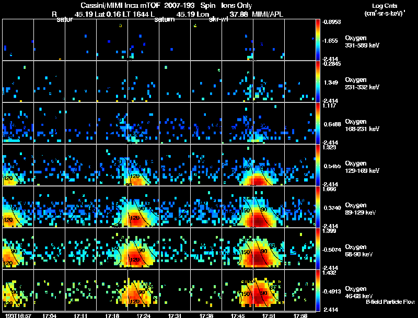418x318 pixels.
Task: Click the '1.117' color scale value
Action: [x=329, y=105]
